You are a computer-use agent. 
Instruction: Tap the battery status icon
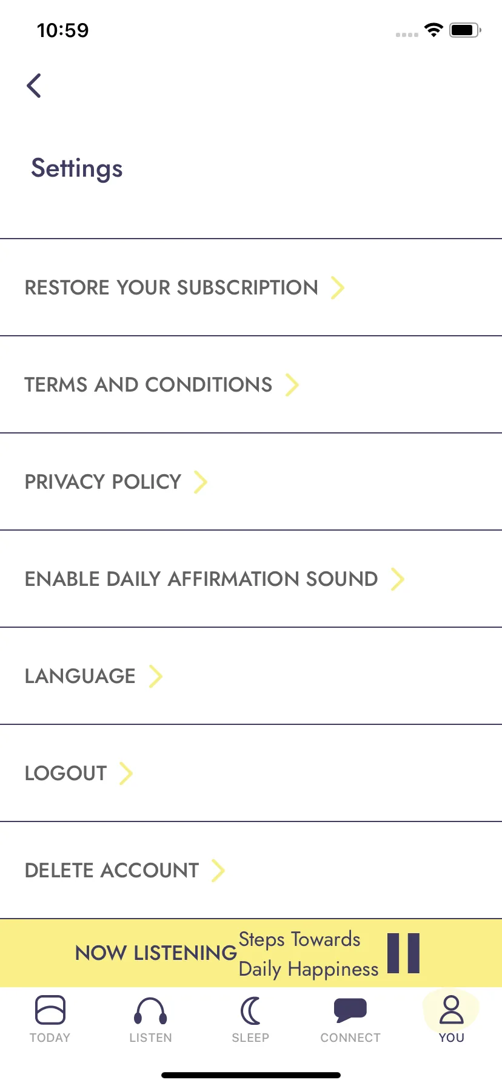tap(465, 30)
